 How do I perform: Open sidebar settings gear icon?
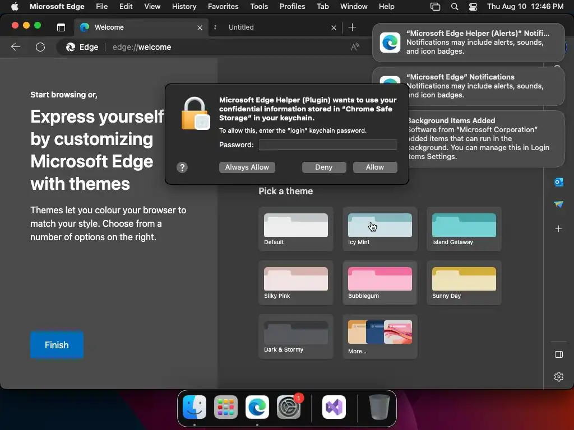click(559, 377)
